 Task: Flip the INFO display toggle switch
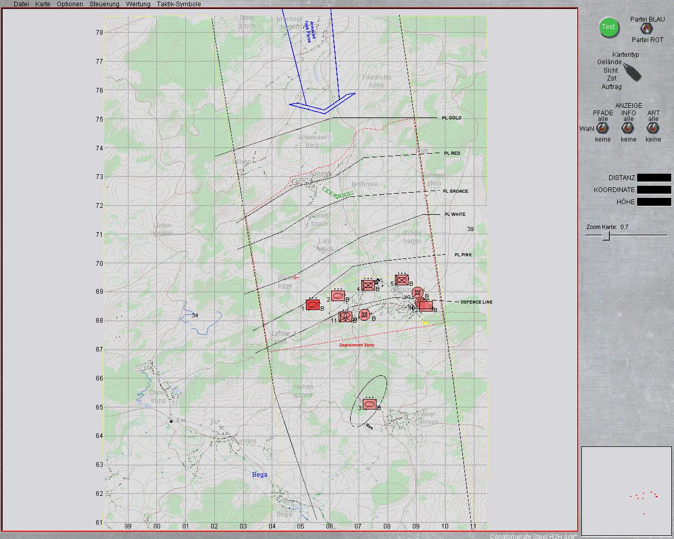pyautogui.click(x=628, y=128)
